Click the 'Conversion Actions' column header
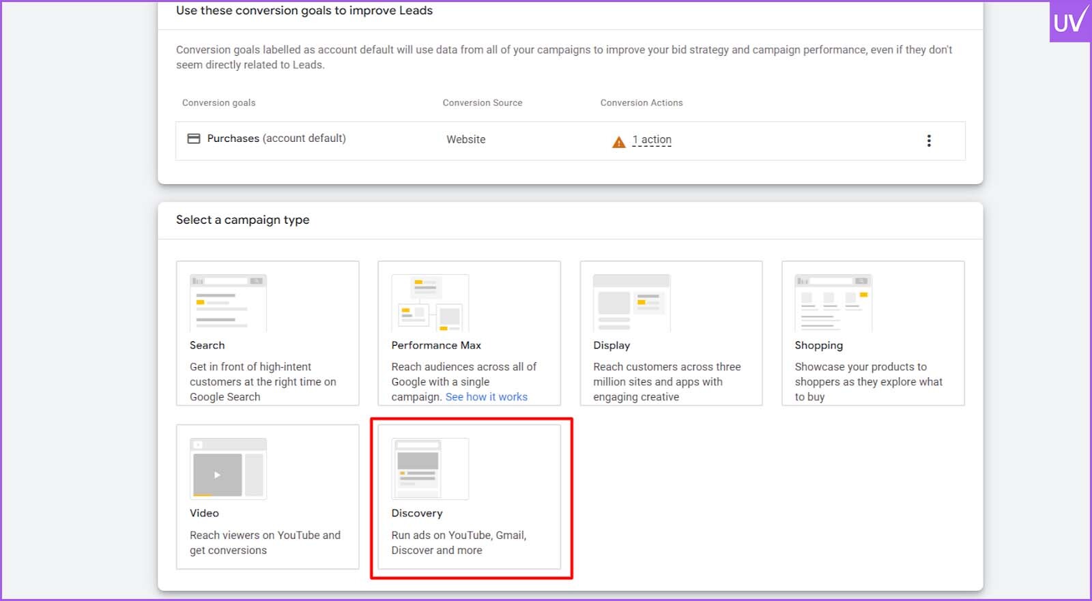The image size is (1092, 601). tap(642, 103)
